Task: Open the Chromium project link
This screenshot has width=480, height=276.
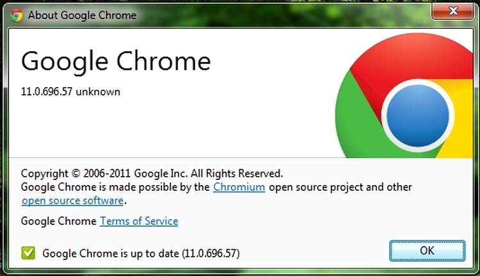Action: pos(239,187)
